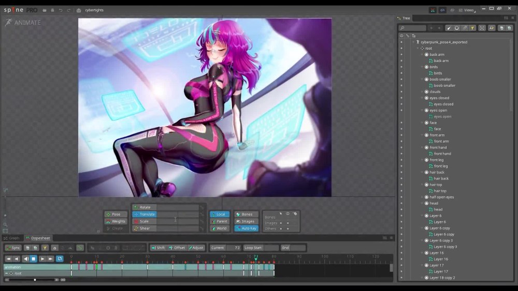518x291 pixels.
Task: Click the dopesheet yellow filter funnel icon
Action: (45, 248)
